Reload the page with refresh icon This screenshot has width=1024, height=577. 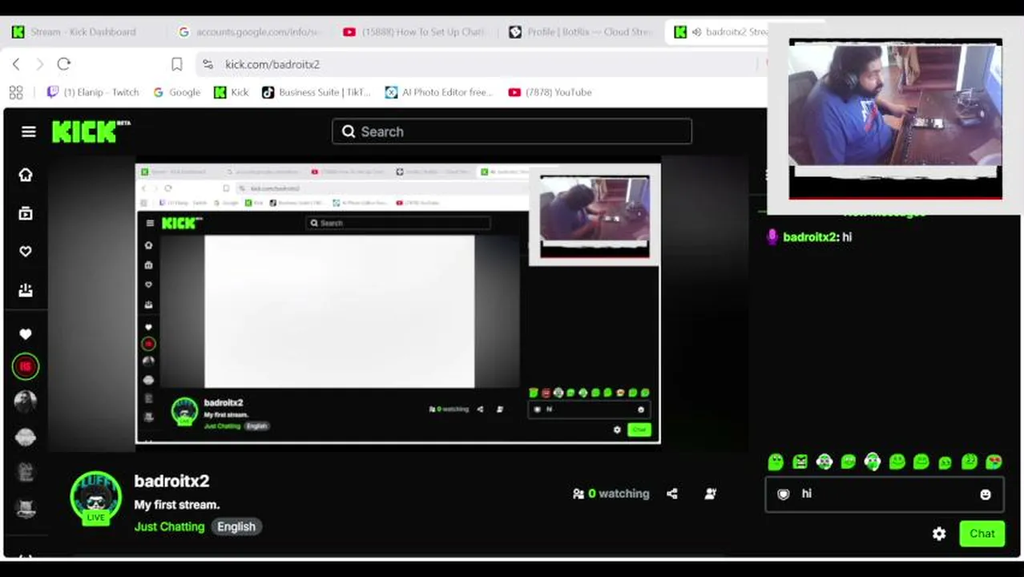(x=64, y=64)
